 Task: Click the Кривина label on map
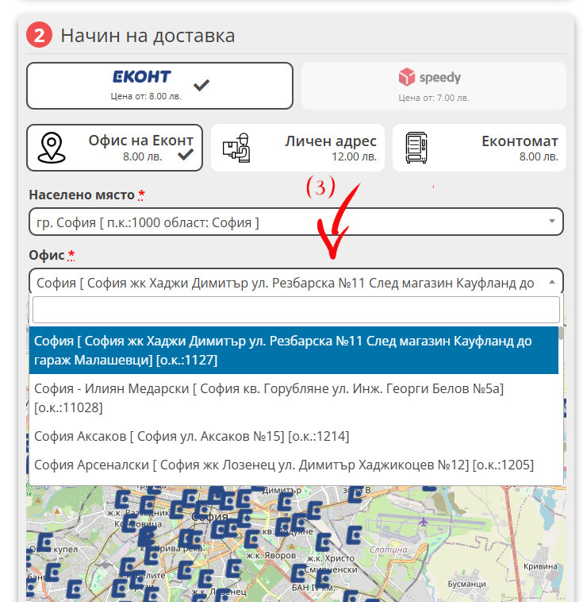coord(540,566)
